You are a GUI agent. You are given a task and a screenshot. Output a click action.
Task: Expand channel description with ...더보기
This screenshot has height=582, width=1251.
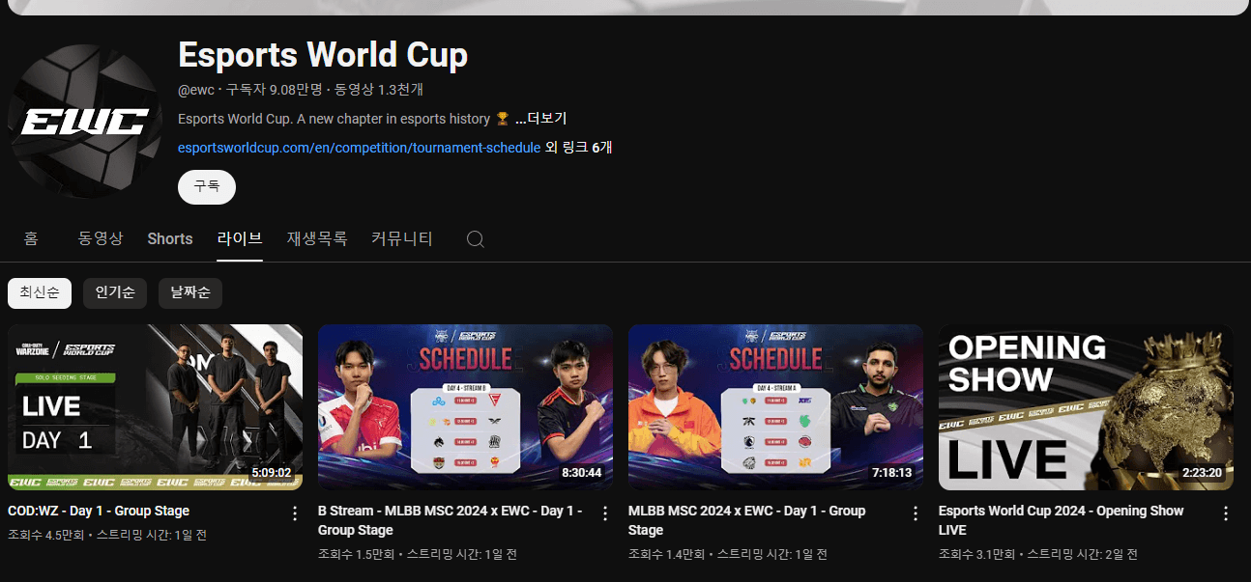point(540,119)
